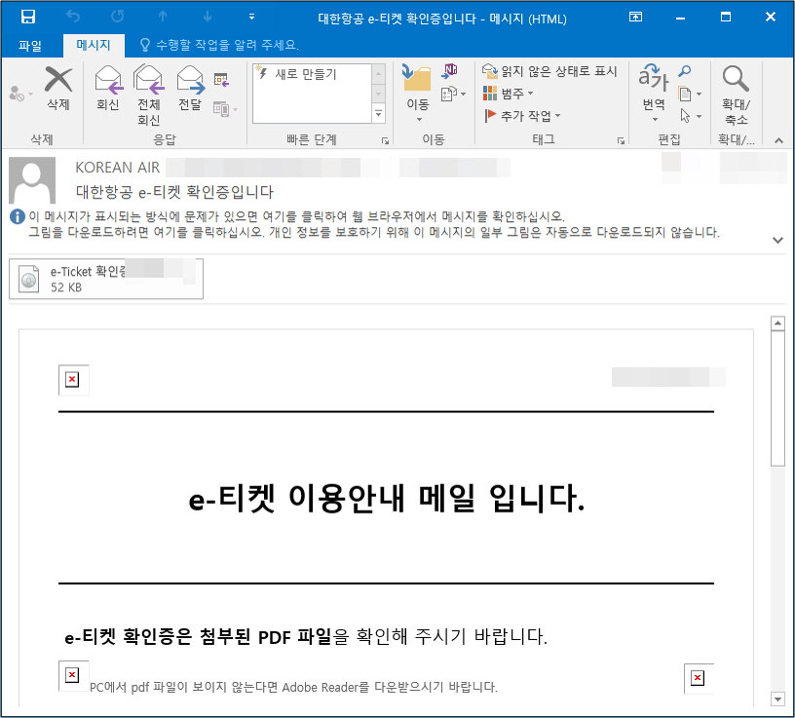
Task: Select 새로 만들기 quick step
Action: click(312, 74)
